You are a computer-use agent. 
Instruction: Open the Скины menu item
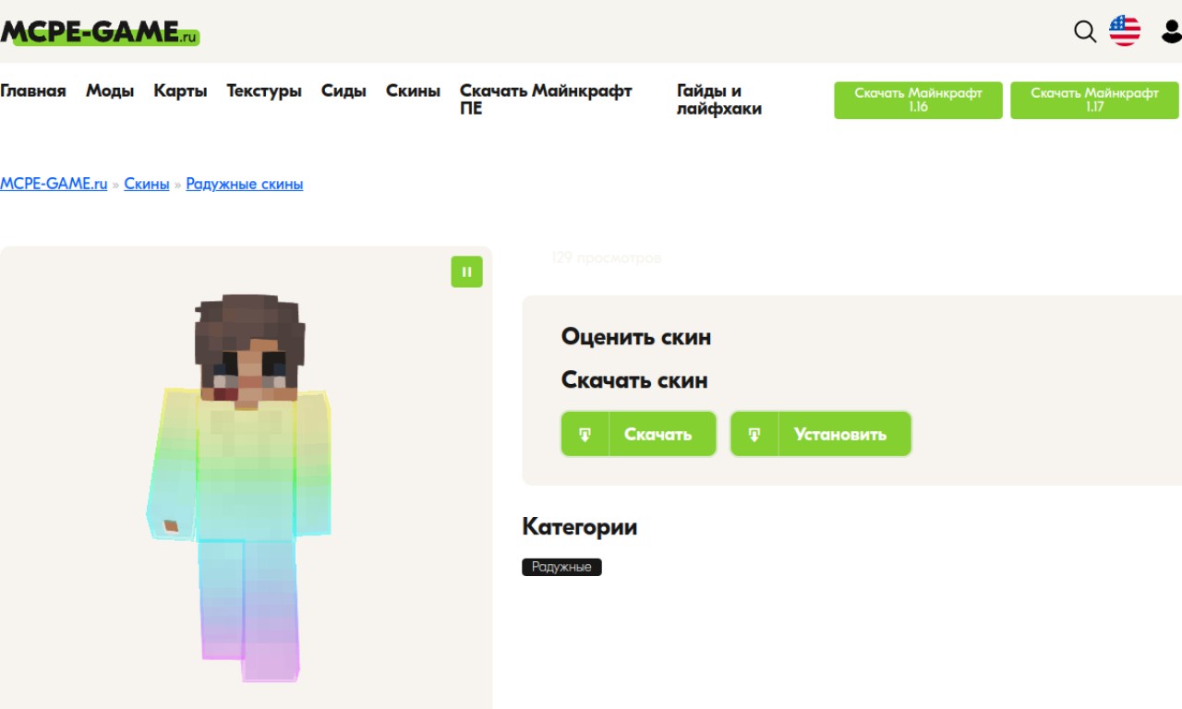(413, 90)
